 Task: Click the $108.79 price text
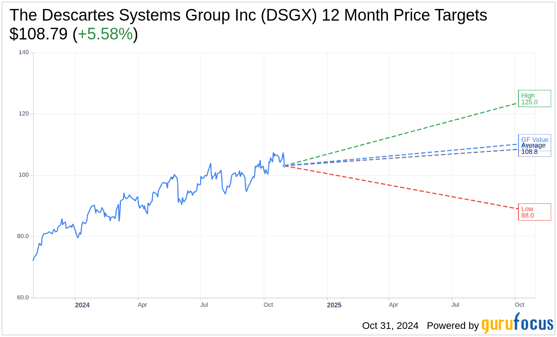click(x=39, y=34)
